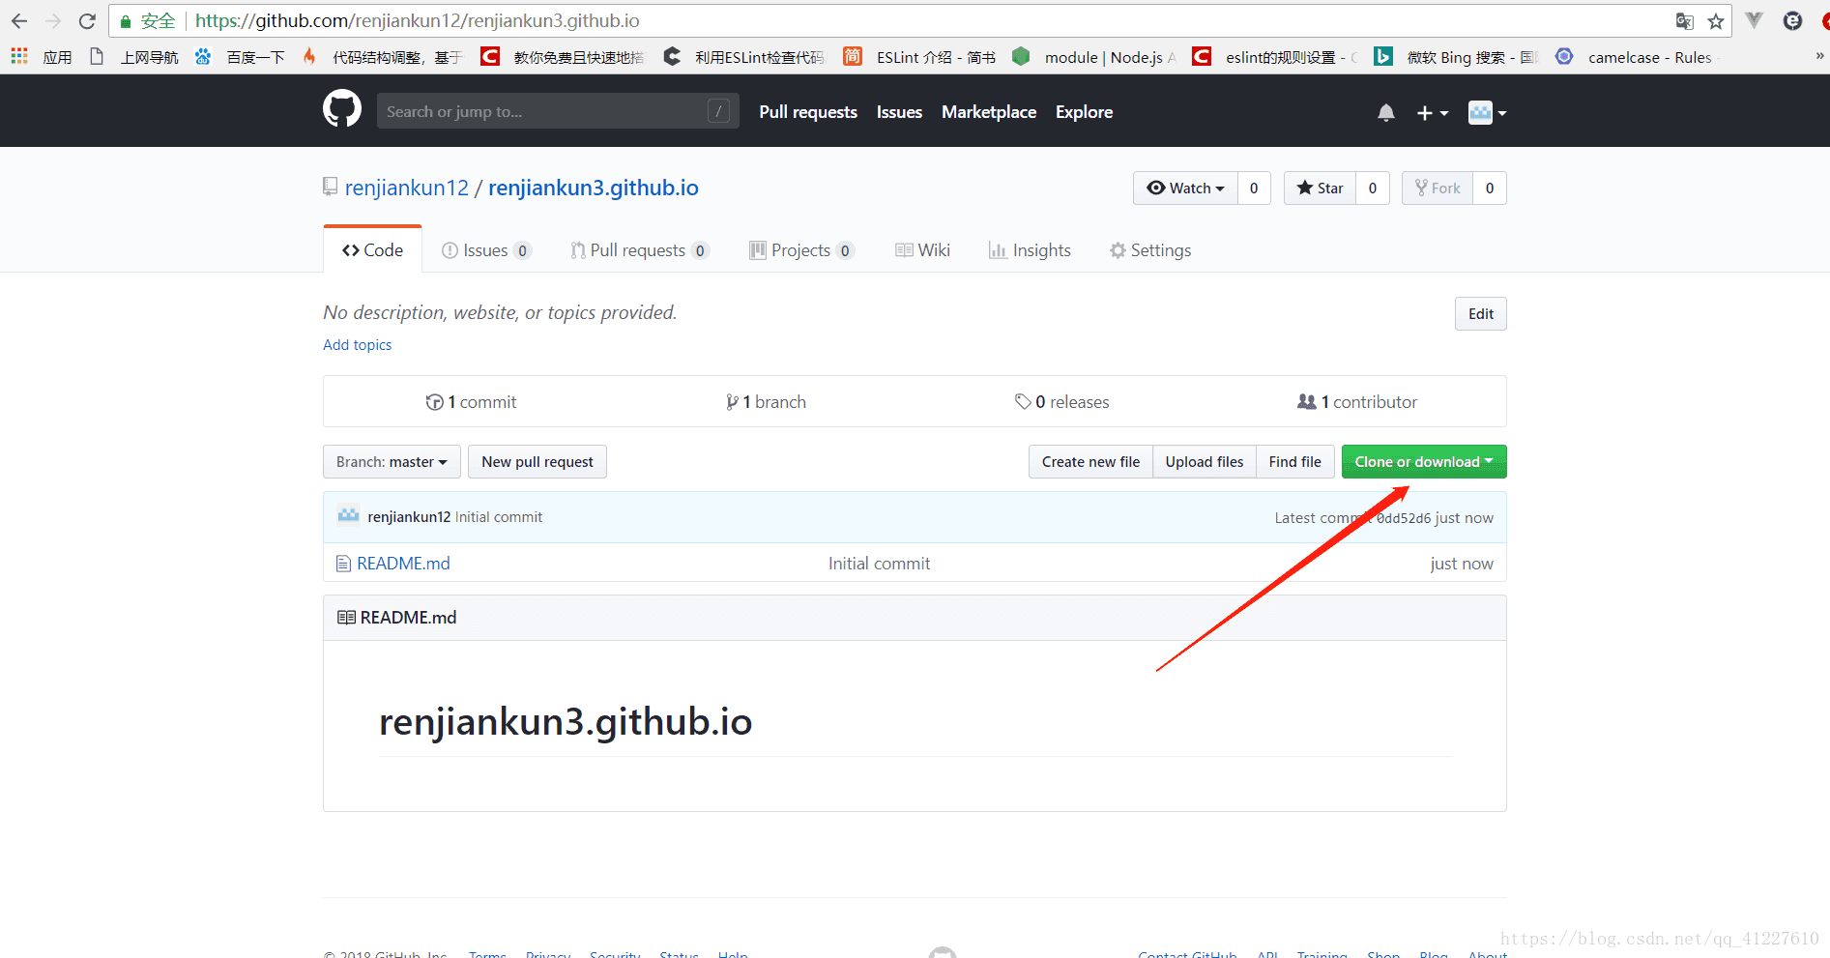Click the Add topics link
1830x958 pixels.
pyautogui.click(x=357, y=345)
